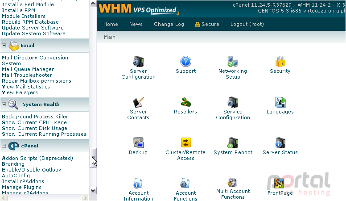Collapse the cPanel sidebar section
Screen dimensions: 346x201
coord(4,146)
